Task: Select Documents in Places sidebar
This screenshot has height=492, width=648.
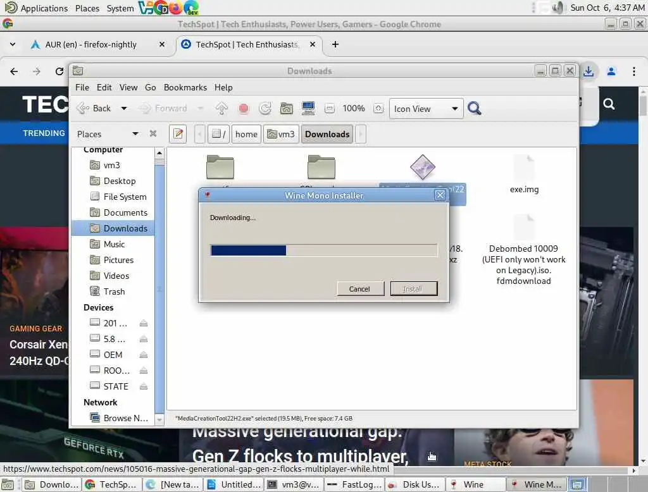Action: (x=118, y=212)
